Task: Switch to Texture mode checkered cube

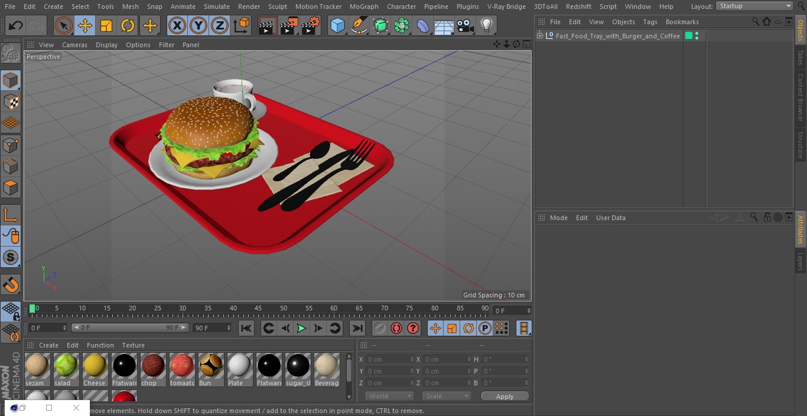Action: pyautogui.click(x=11, y=102)
